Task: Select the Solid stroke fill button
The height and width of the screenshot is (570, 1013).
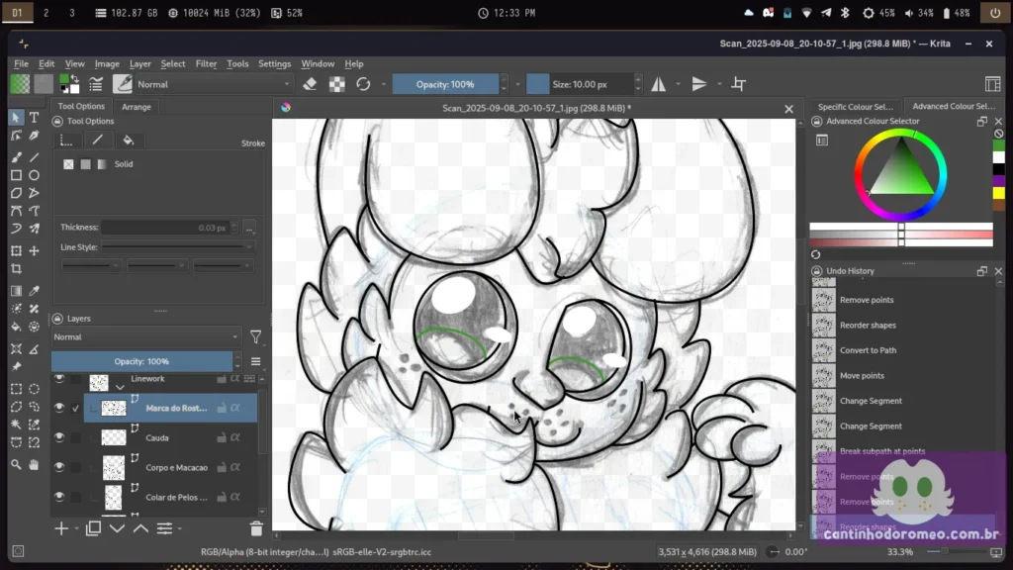Action: [85, 164]
